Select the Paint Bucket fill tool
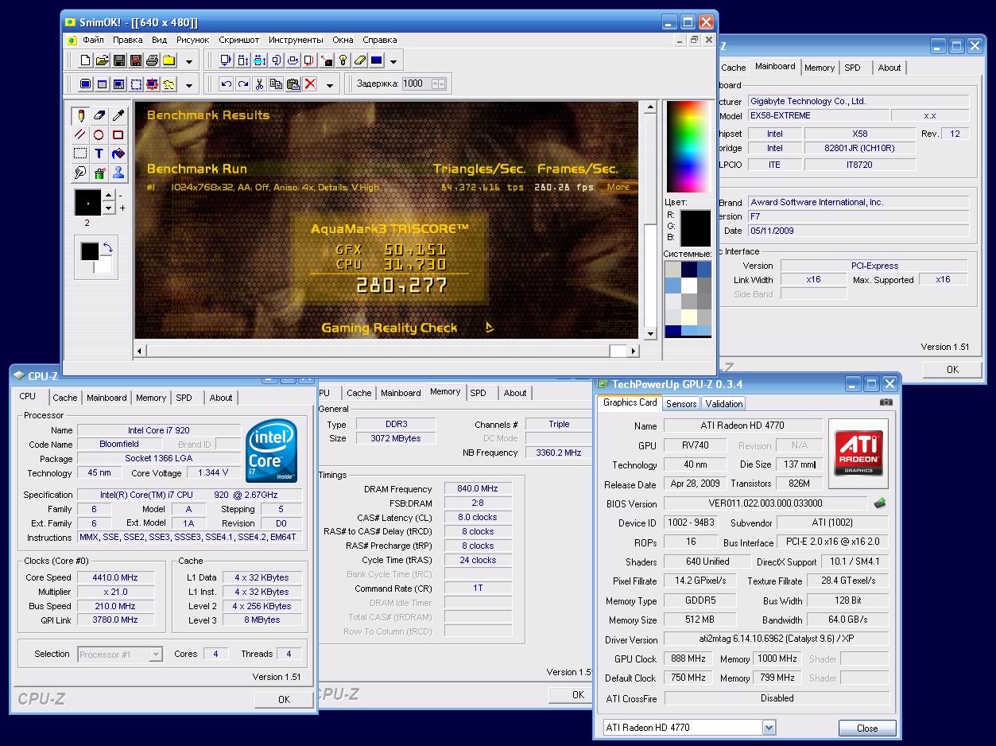 click(118, 153)
